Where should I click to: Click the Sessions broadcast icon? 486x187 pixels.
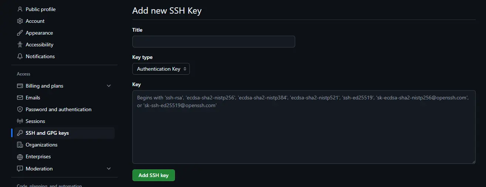point(20,121)
